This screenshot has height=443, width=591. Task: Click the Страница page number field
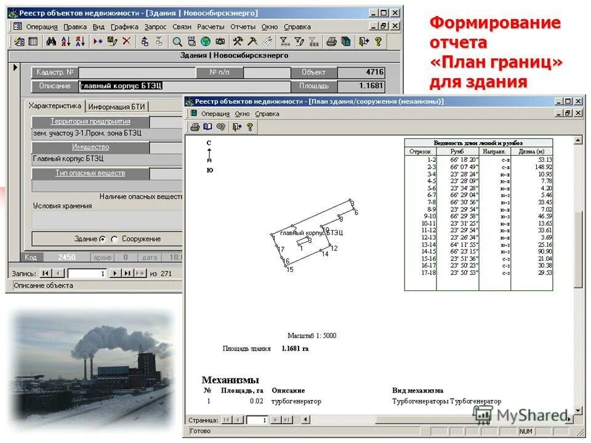point(257,420)
